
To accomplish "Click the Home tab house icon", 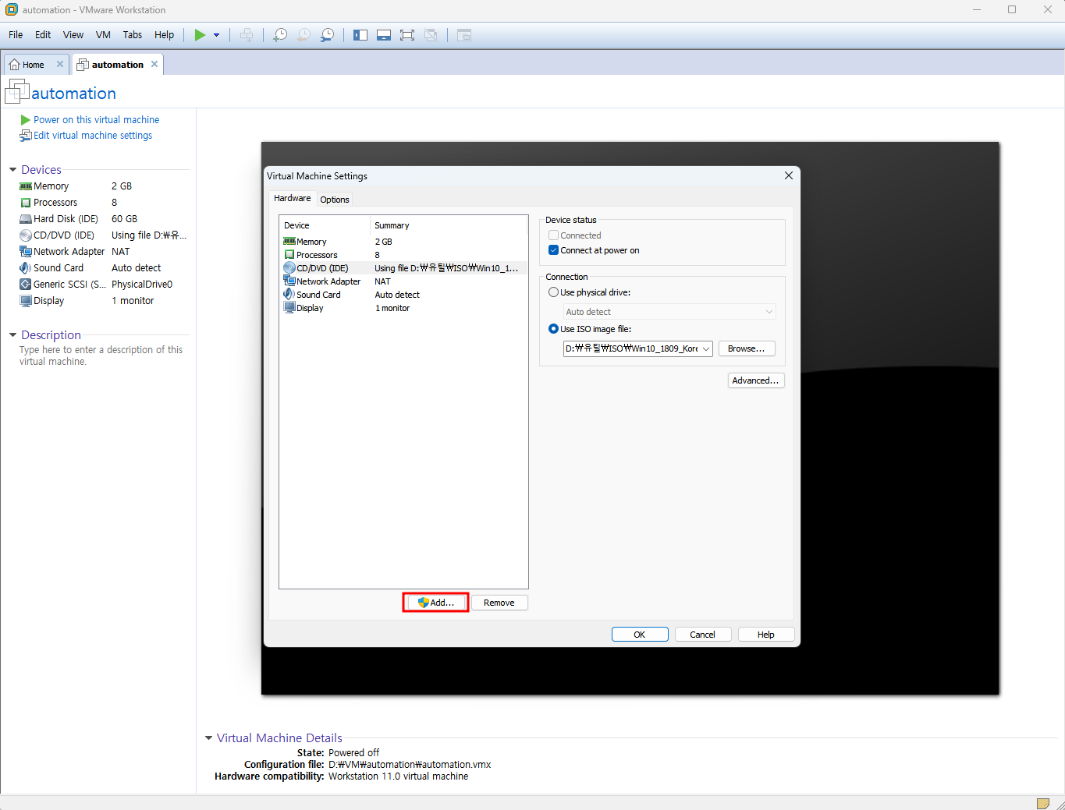I will [x=14, y=65].
